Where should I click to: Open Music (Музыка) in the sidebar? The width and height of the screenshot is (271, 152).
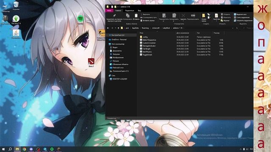pos(114,61)
